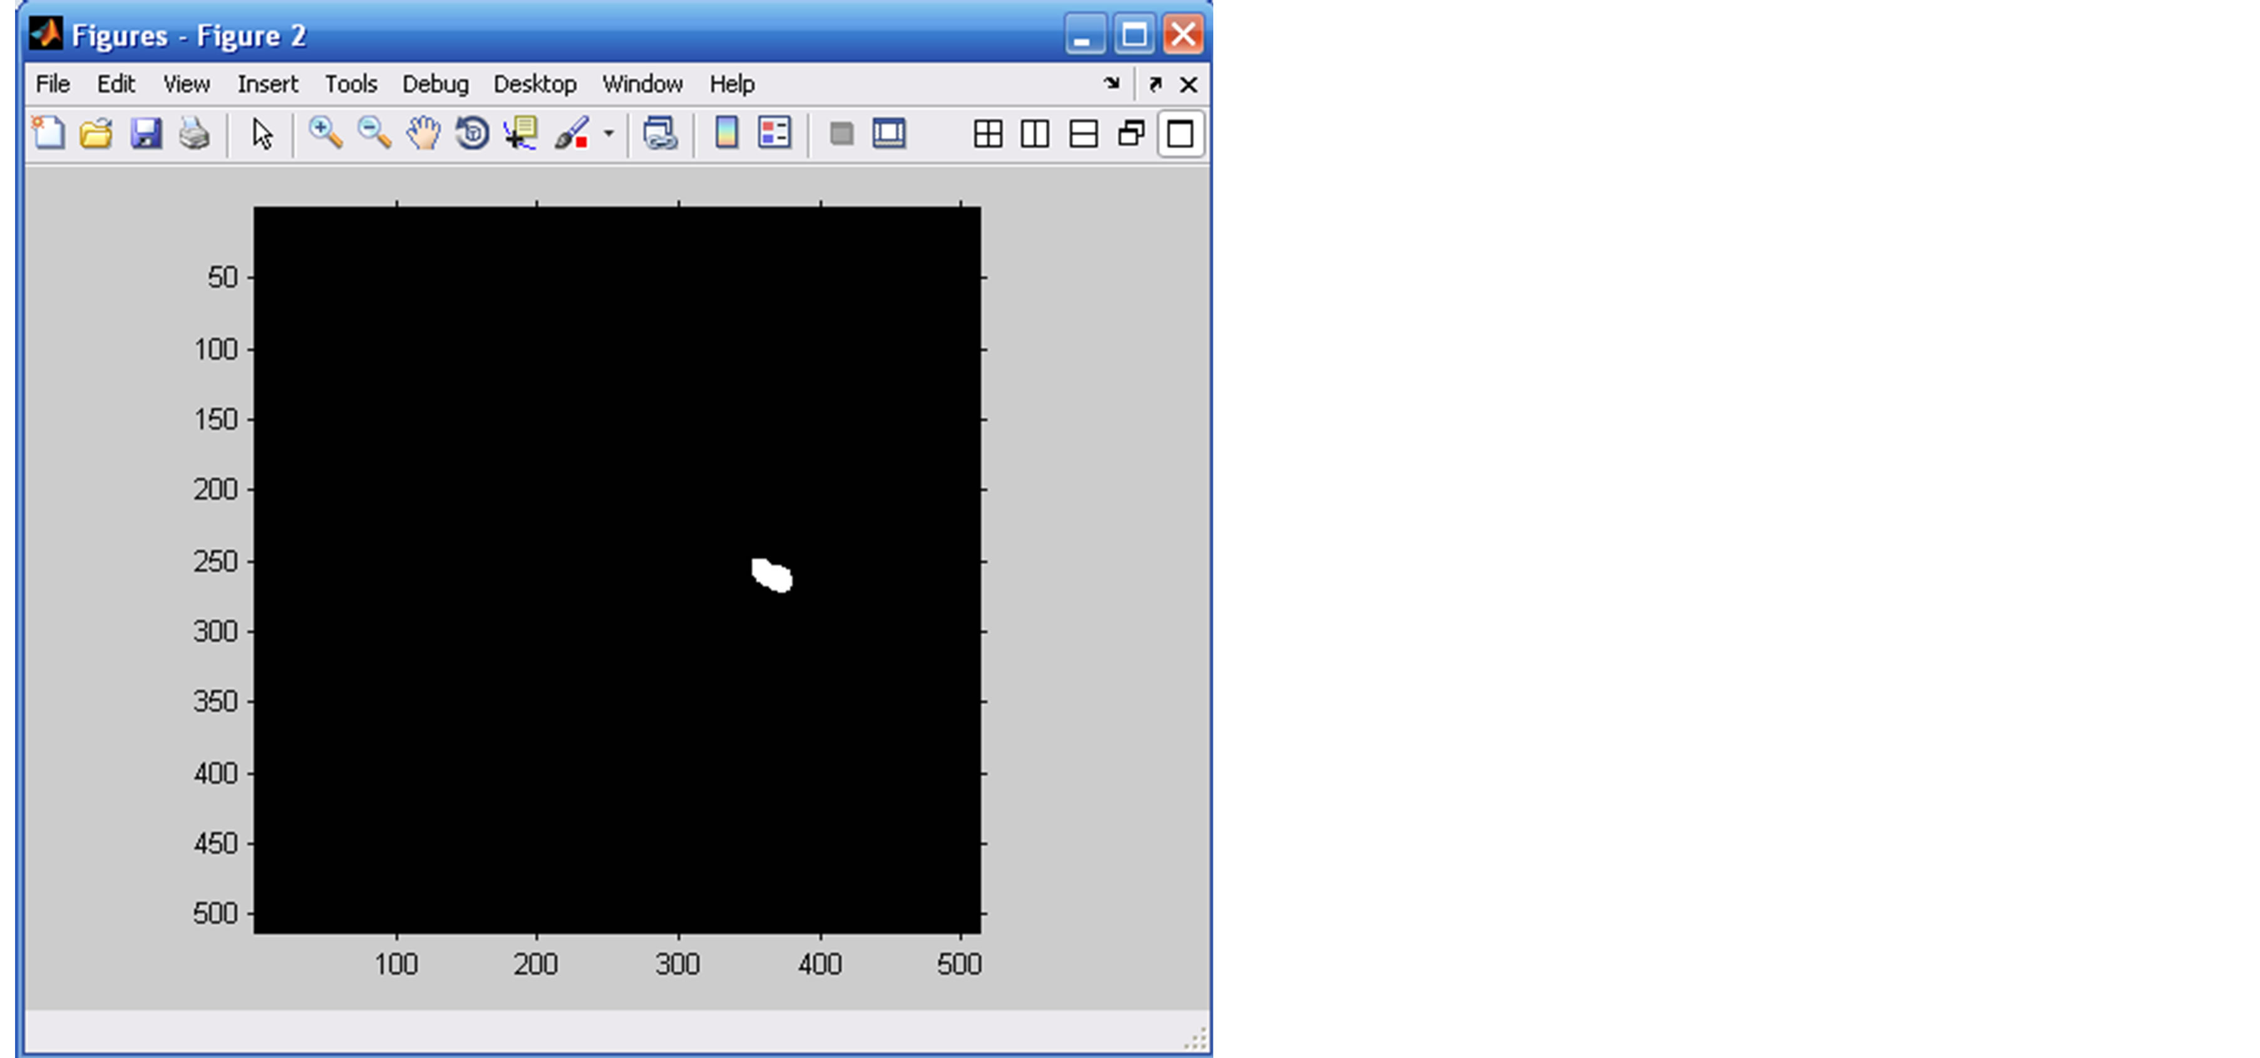Screen dimensions: 2260x1058
Task: Open the Edit menu
Action: pyautogui.click(x=116, y=85)
